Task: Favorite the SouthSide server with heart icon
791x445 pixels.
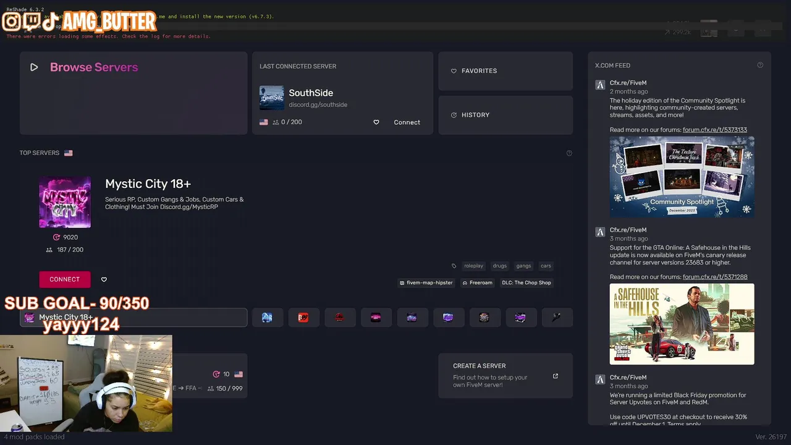Action: (x=376, y=122)
